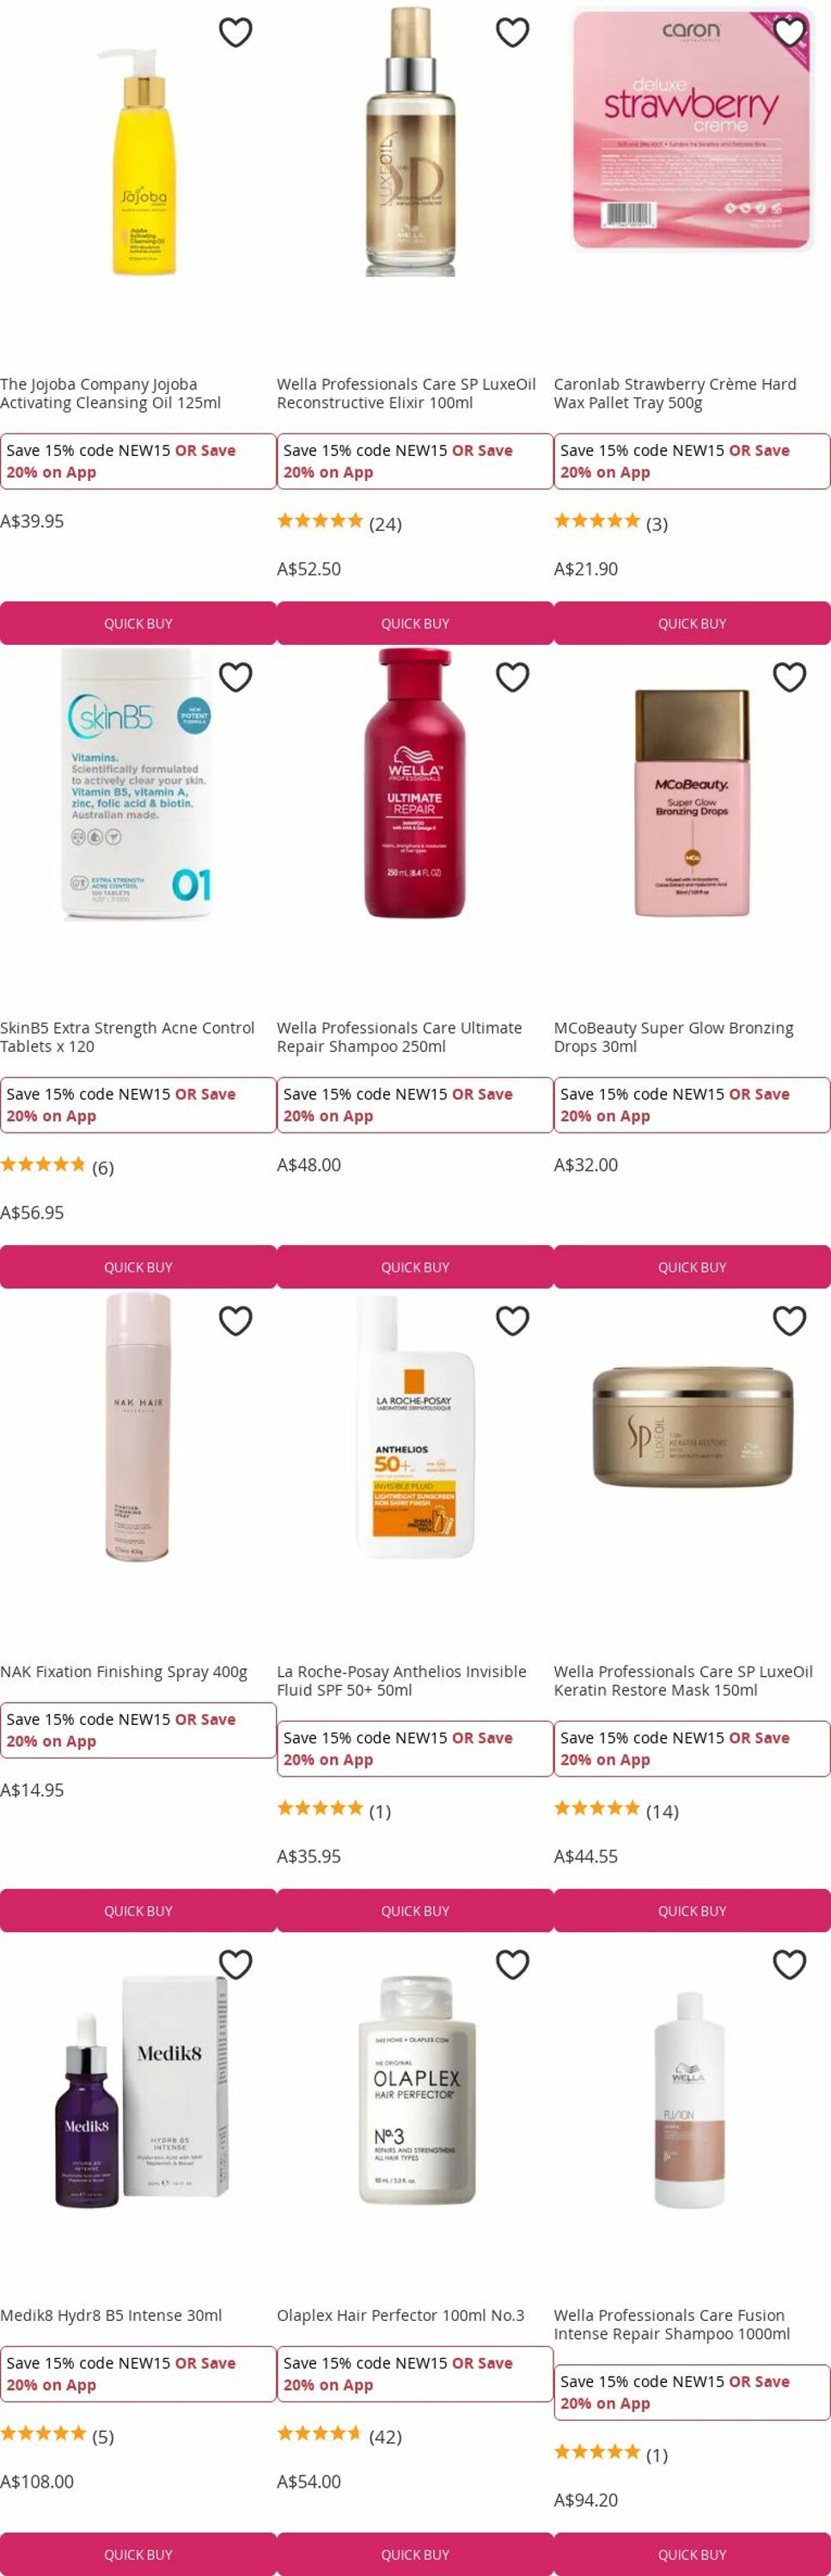This screenshot has width=831, height=2576.
Task: Open Medik8 Hydr8 B5 Intense 30ml link
Action: 111,2315
